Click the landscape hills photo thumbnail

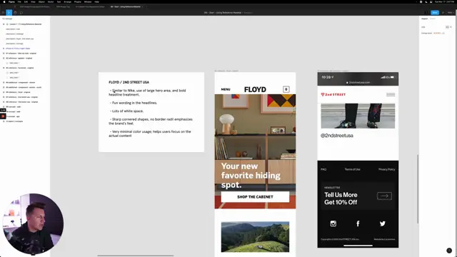coord(255,237)
